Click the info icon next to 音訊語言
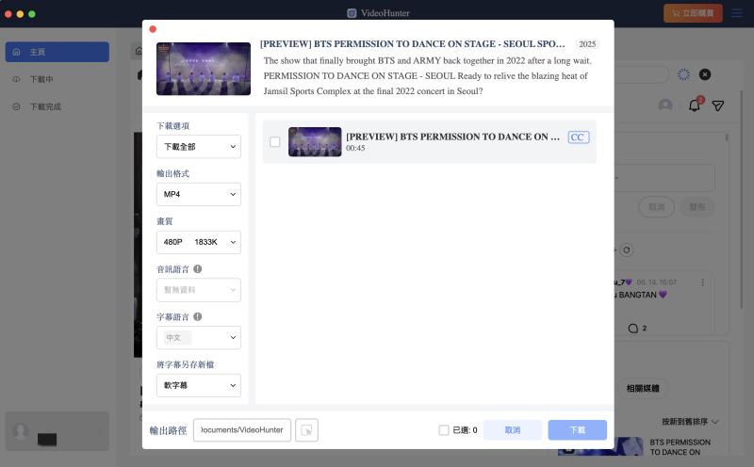754x467 pixels. coord(198,269)
